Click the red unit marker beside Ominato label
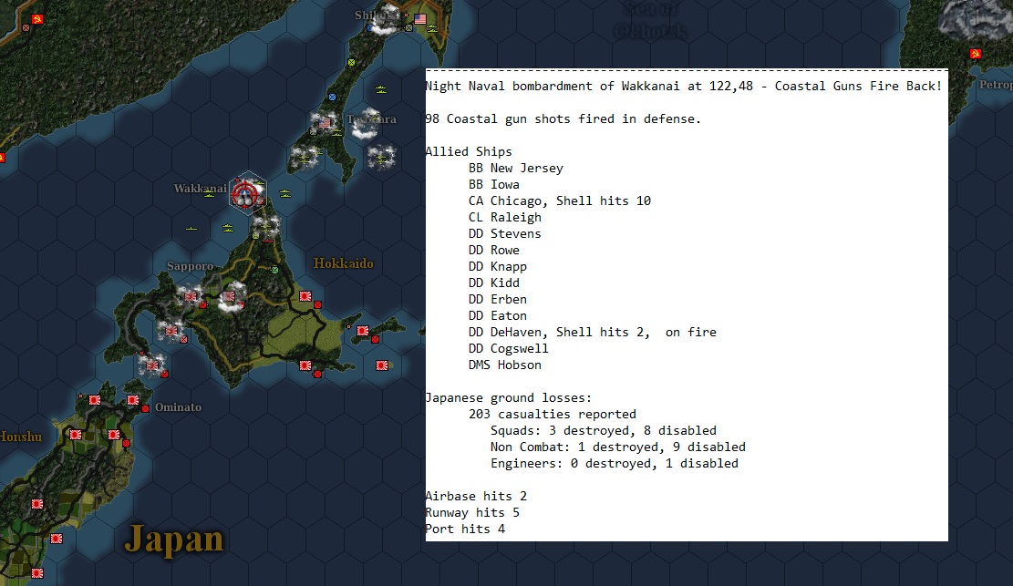 pyautogui.click(x=146, y=408)
